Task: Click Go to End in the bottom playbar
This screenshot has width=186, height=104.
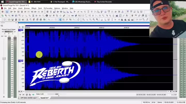Action: click(x=23, y=94)
